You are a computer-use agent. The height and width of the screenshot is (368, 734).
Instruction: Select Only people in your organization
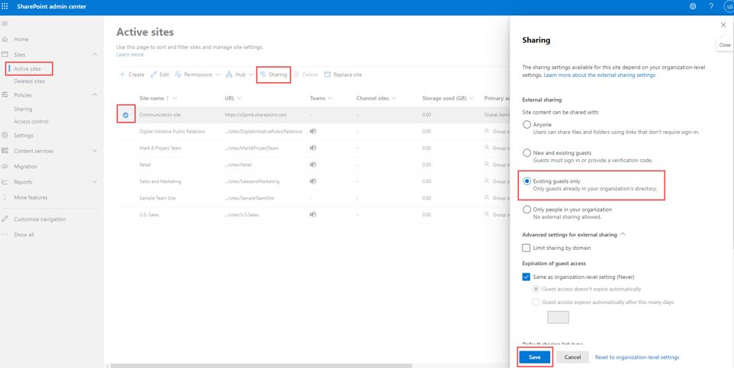(x=526, y=210)
